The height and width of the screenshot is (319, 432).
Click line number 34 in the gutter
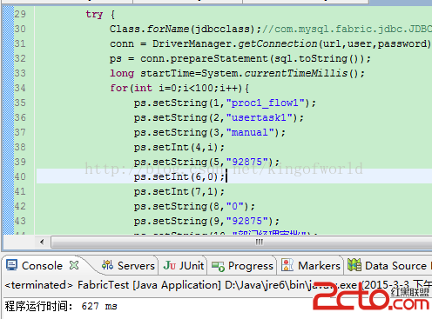tap(20, 88)
